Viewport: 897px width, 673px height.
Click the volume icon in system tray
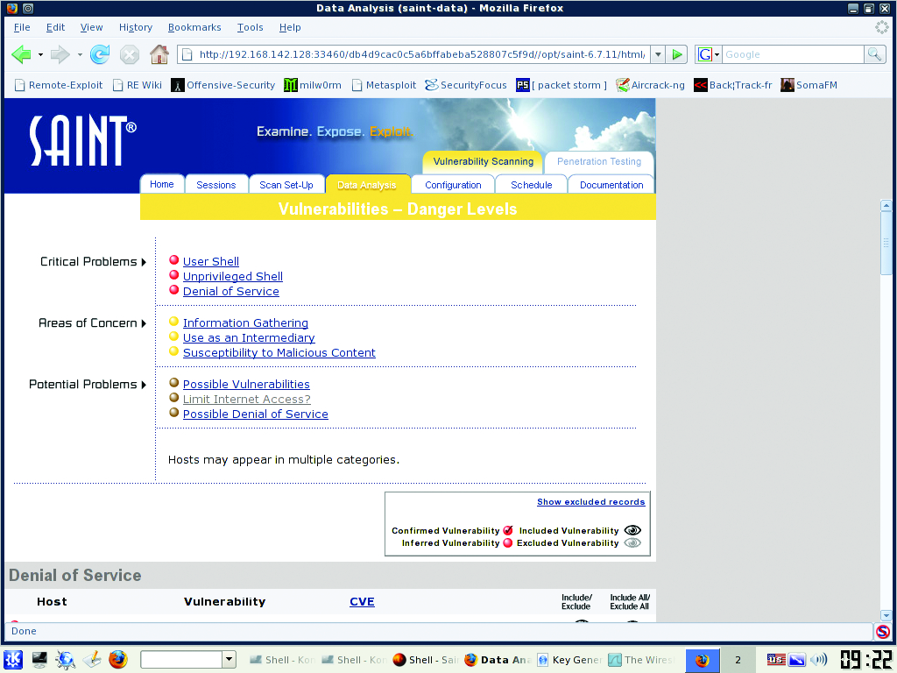(x=819, y=660)
